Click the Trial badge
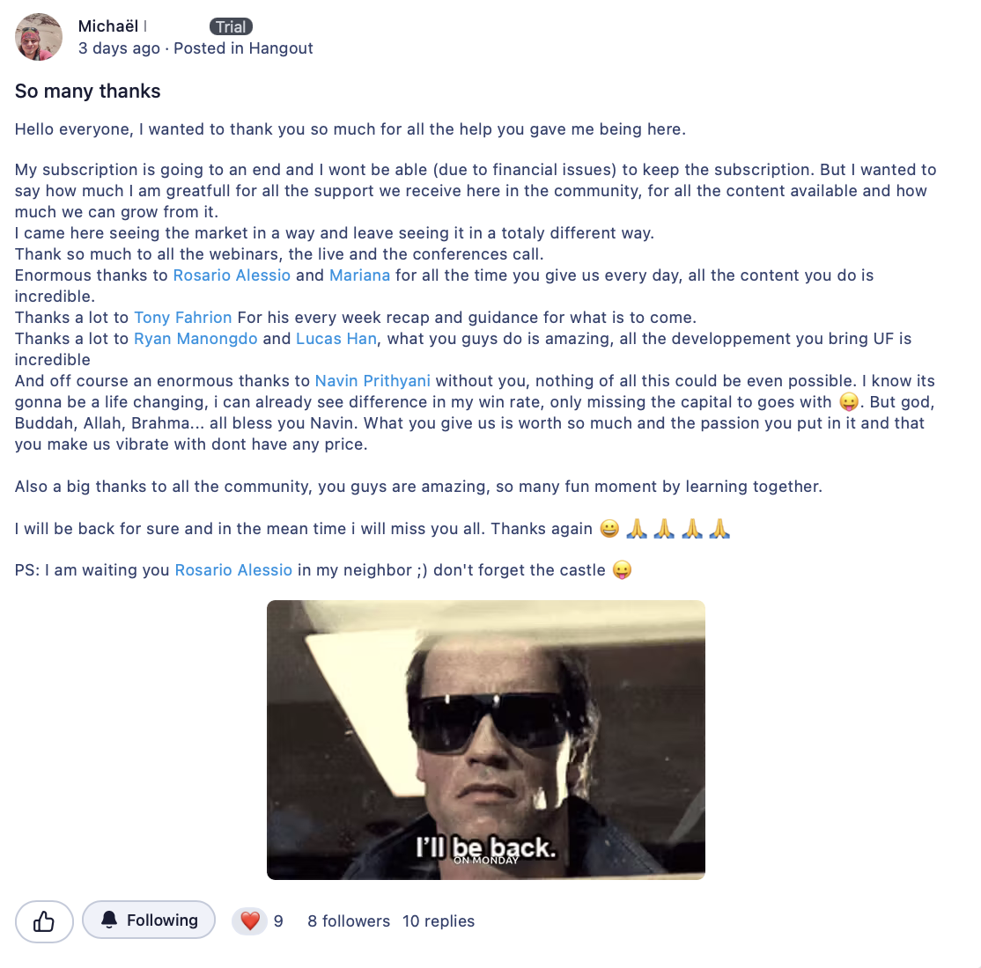This screenshot has width=981, height=968. point(231,27)
